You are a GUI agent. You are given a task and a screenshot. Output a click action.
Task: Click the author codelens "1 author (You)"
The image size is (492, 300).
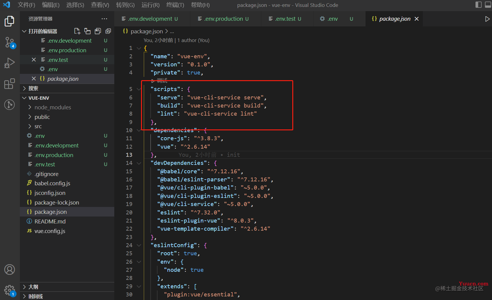pyautogui.click(x=193, y=40)
